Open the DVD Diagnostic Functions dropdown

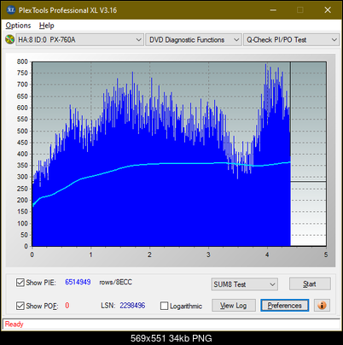(194, 40)
